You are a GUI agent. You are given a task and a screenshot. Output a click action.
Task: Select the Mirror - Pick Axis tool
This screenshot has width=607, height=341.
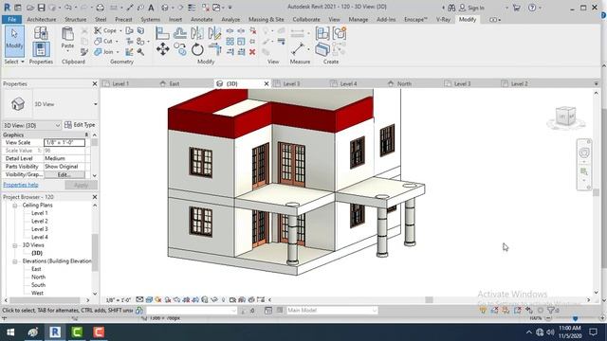pos(197,33)
